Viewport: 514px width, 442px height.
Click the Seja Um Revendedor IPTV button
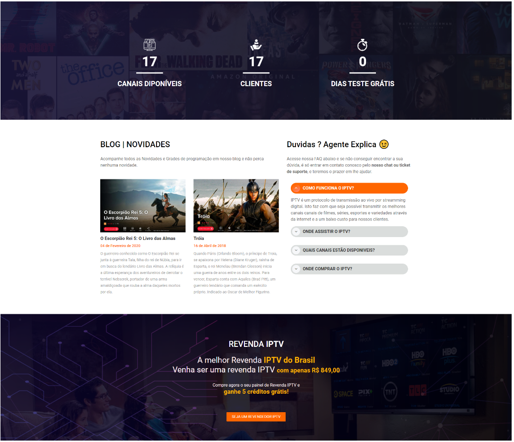(x=256, y=417)
